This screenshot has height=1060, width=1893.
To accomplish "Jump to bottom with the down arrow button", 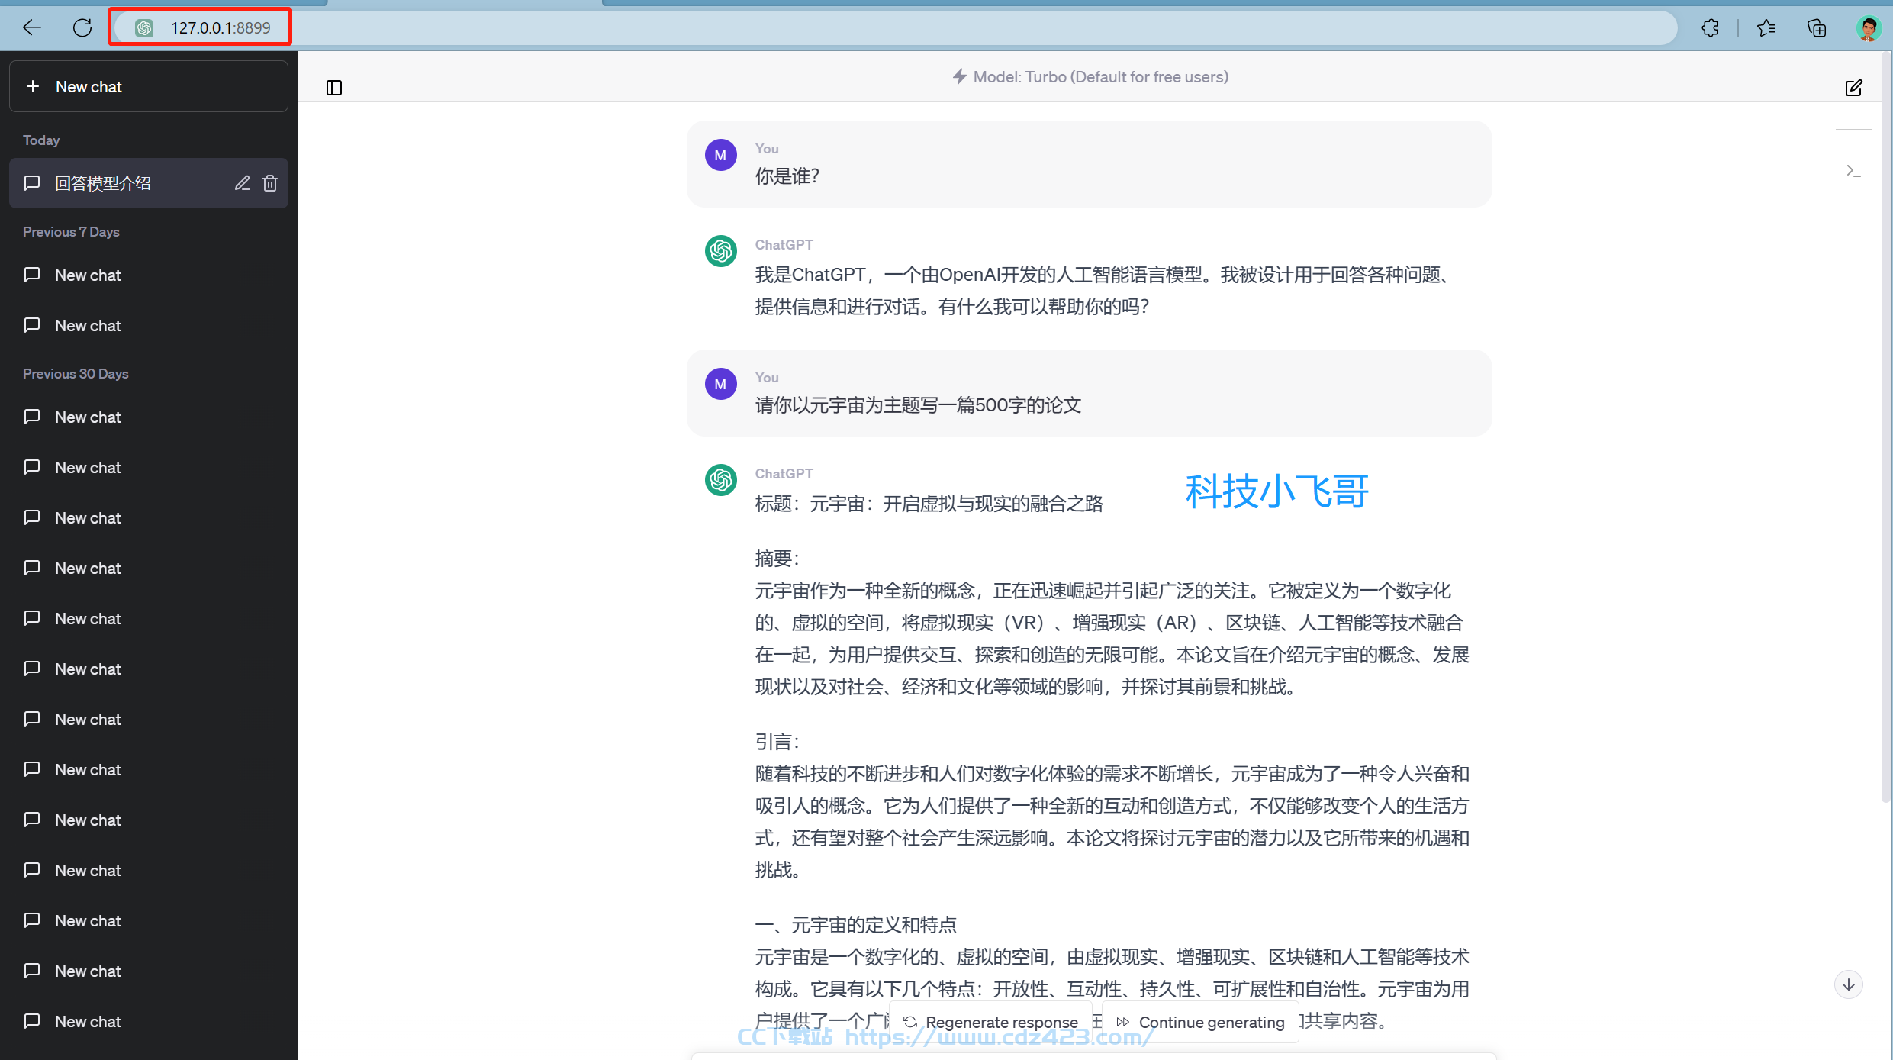I will tap(1848, 984).
